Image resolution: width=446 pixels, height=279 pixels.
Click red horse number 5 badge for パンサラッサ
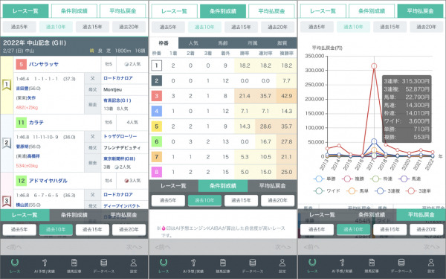[21, 64]
